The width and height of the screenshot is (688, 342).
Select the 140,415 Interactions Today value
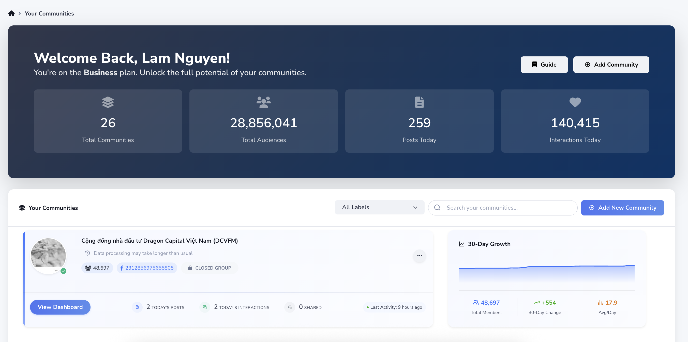pos(575,123)
